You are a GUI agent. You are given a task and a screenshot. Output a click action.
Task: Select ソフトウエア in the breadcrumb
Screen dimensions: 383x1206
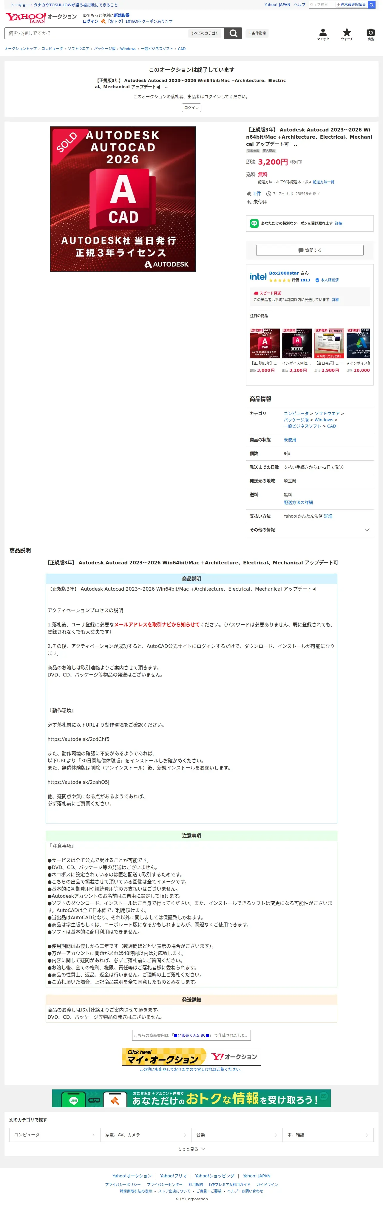click(78, 49)
